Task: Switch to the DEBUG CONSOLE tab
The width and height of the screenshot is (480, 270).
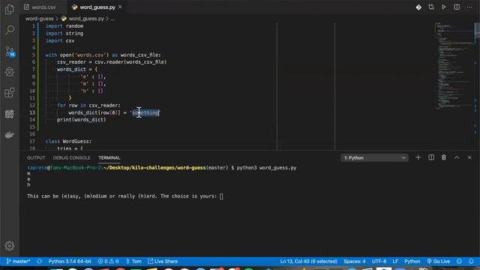Action: click(x=72, y=157)
